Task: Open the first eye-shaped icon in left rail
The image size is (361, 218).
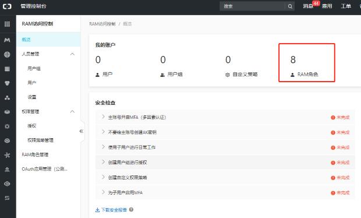Action: 7,140
